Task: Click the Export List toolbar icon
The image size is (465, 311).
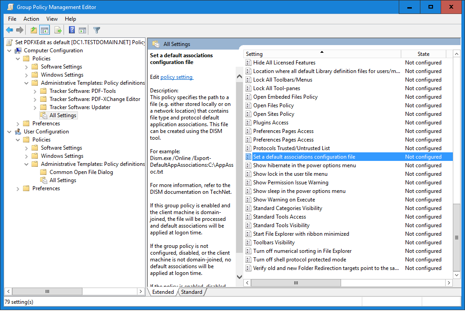Action: [x=58, y=30]
